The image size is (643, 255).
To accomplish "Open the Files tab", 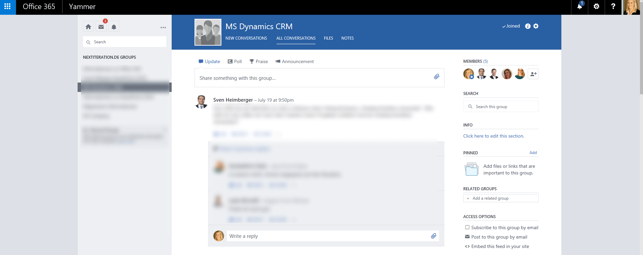I will coord(329,38).
